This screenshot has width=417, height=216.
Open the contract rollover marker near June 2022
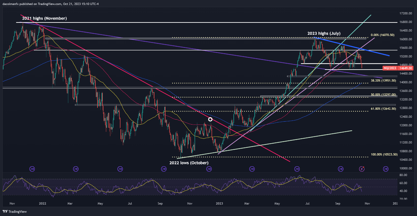click(x=120, y=169)
